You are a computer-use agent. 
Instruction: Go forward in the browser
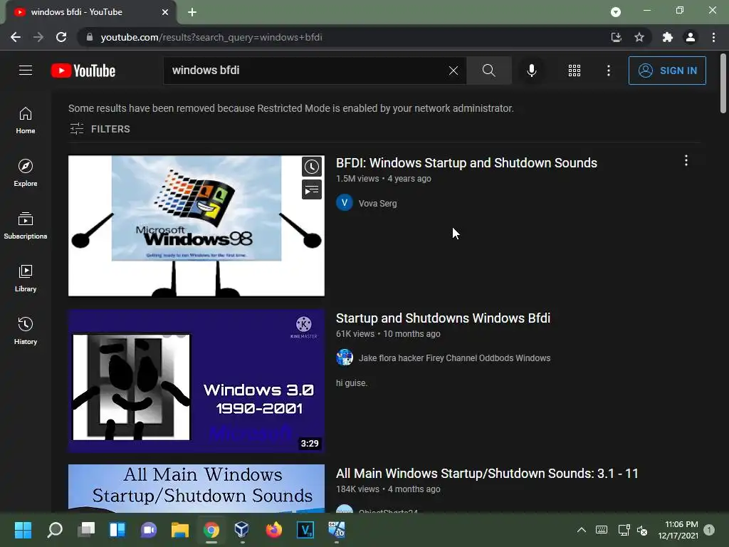pos(38,37)
